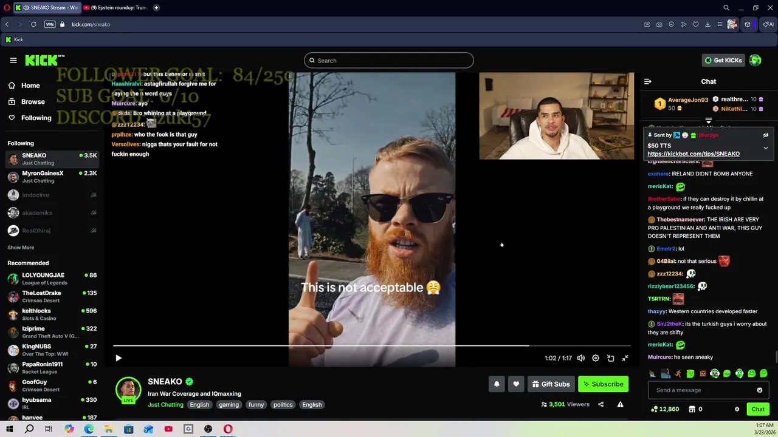Click the green Subscribe button
The height and width of the screenshot is (437, 778).
tap(603, 384)
